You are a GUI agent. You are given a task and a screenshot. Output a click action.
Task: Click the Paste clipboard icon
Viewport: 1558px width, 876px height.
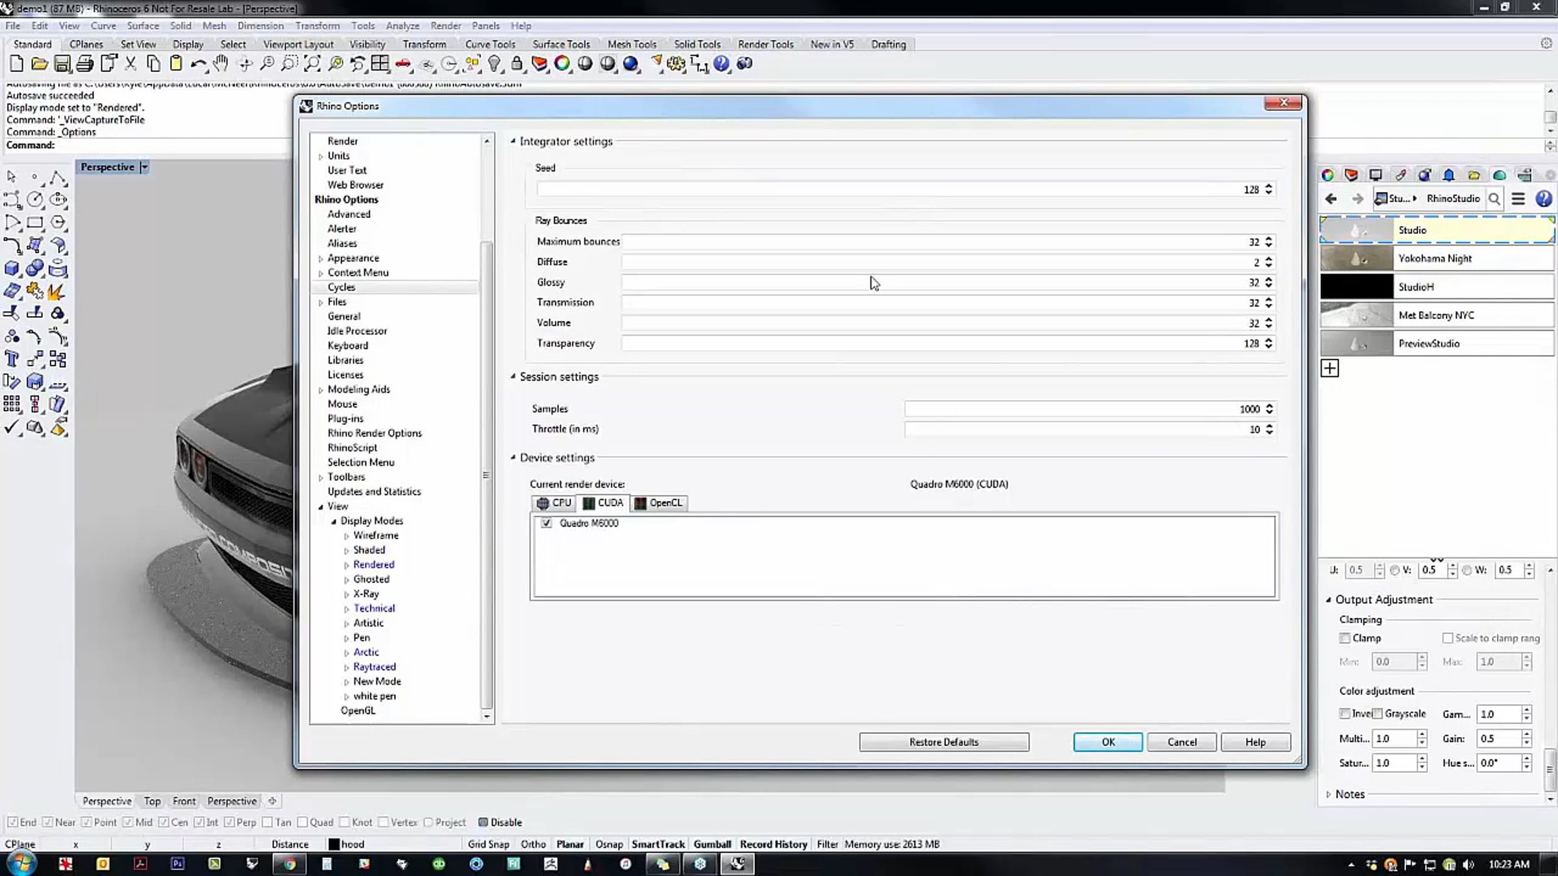click(x=175, y=64)
